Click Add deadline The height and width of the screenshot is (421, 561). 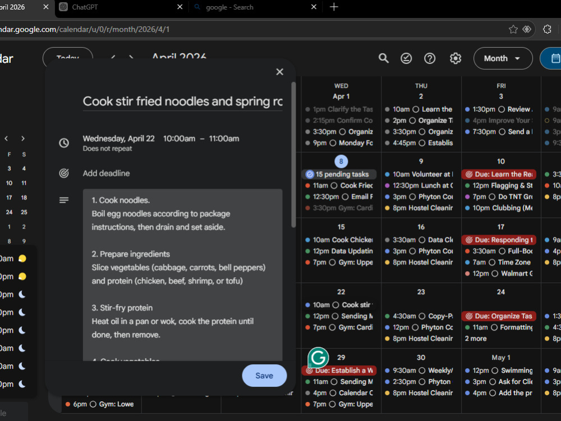click(106, 173)
